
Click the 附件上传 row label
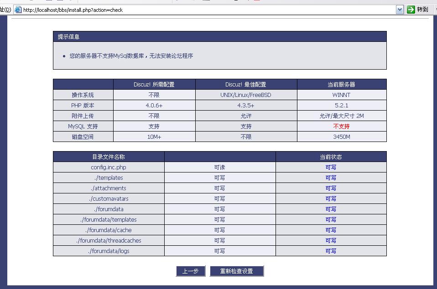83,116
